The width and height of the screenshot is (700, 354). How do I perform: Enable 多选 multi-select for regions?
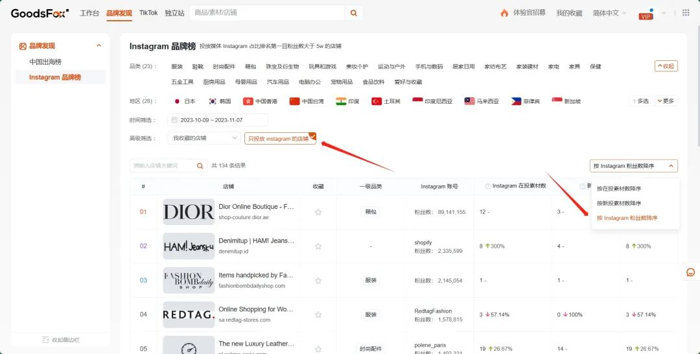click(x=640, y=101)
